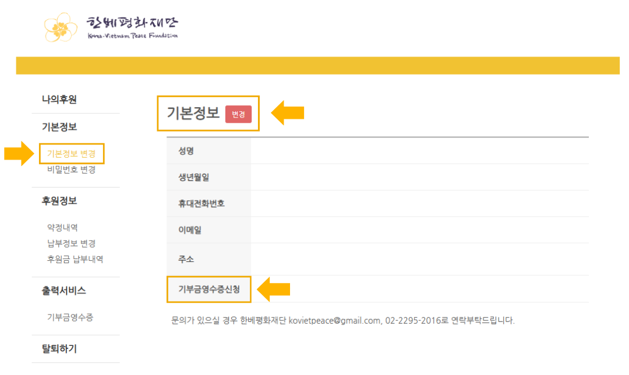The height and width of the screenshot is (375, 629).
Task: Select 기본정보 sidebar heading
Action: (x=59, y=127)
